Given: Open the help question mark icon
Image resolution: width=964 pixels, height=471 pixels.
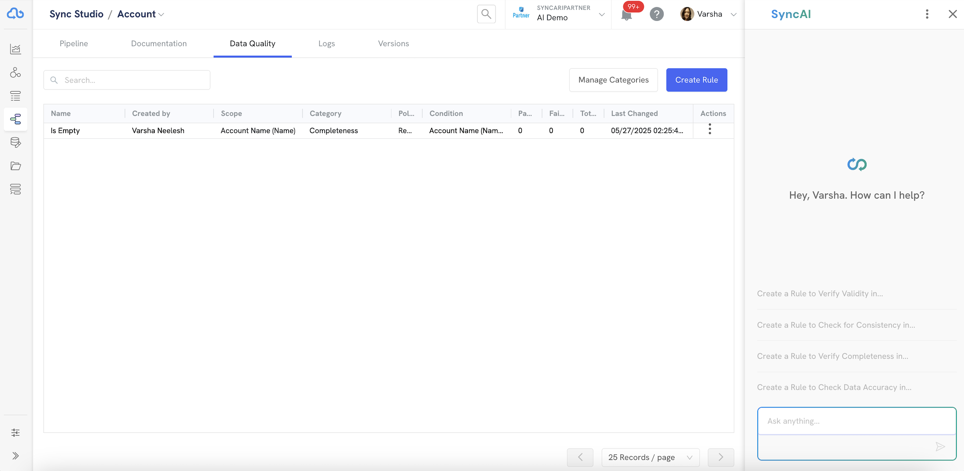Looking at the screenshot, I should pos(657,14).
